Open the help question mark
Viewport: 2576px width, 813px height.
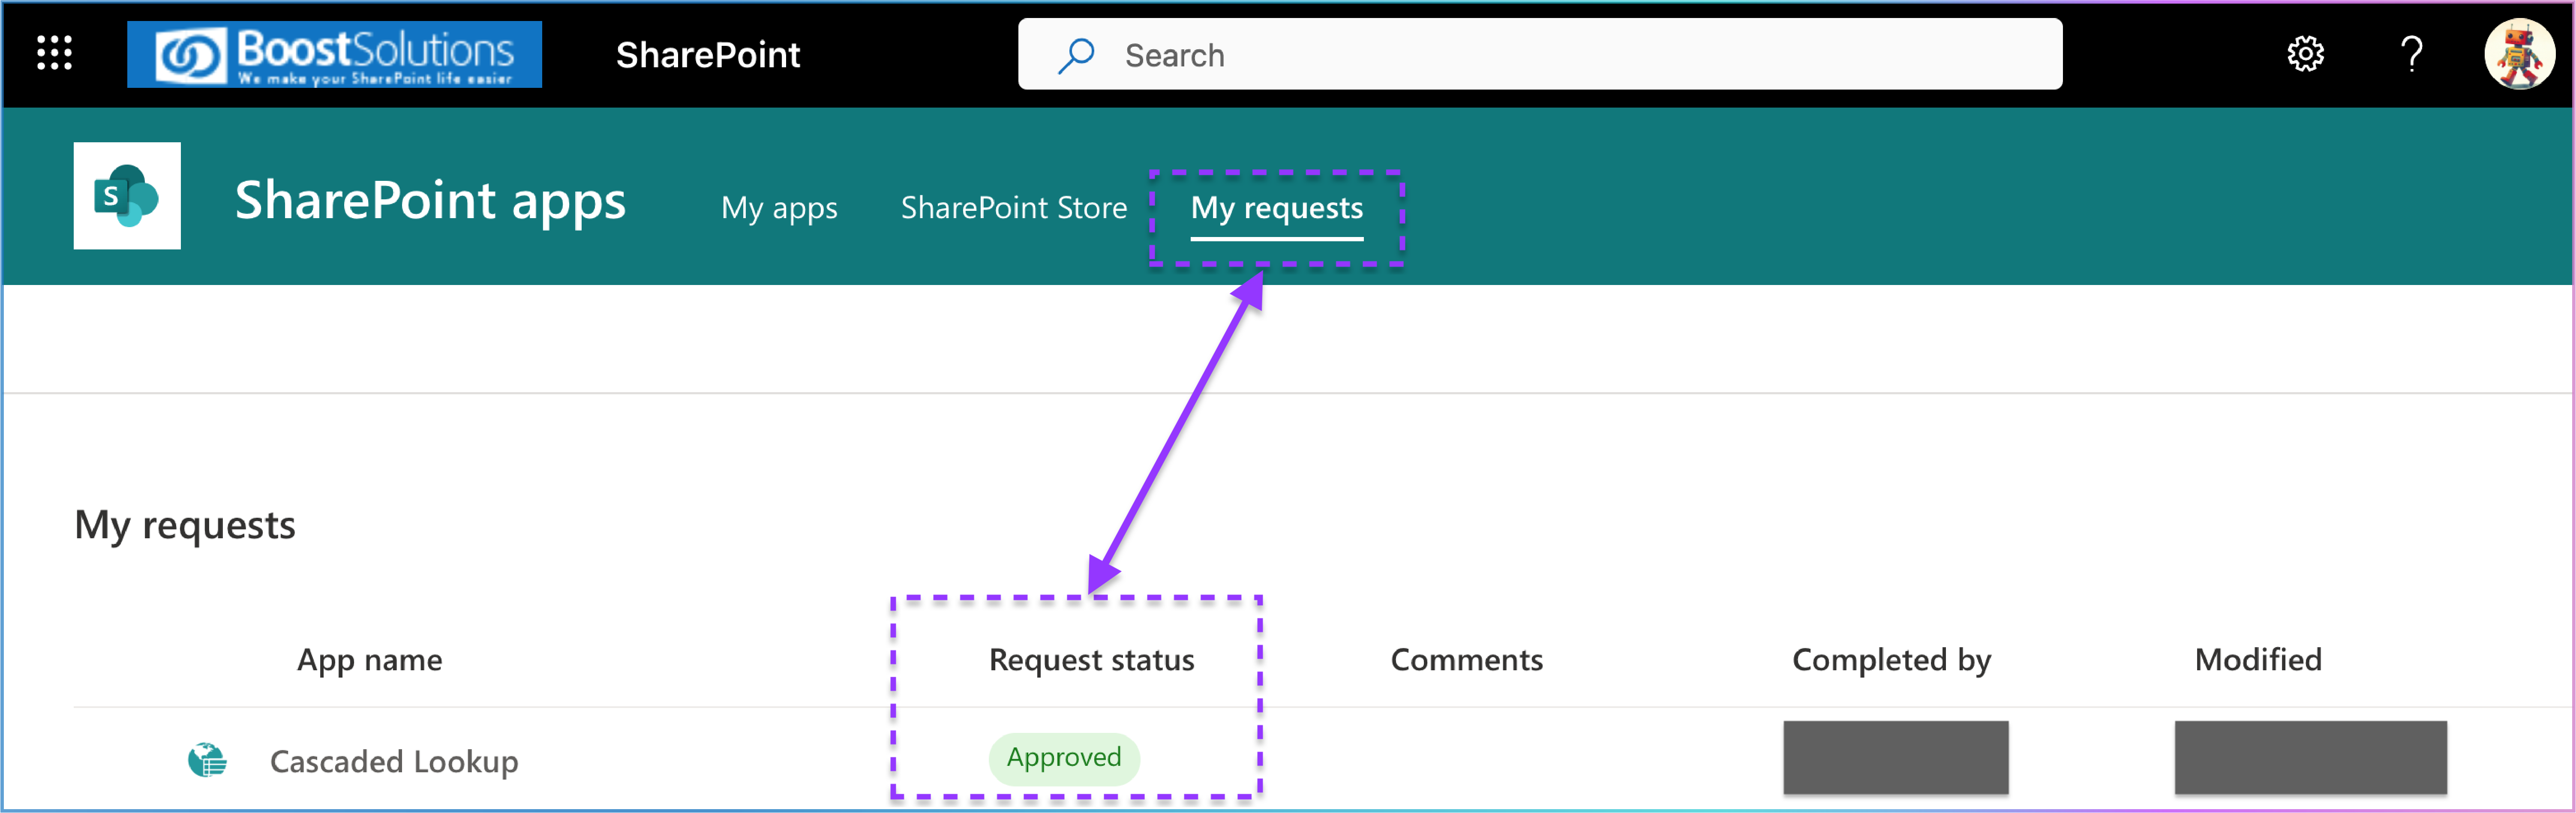coord(2411,54)
